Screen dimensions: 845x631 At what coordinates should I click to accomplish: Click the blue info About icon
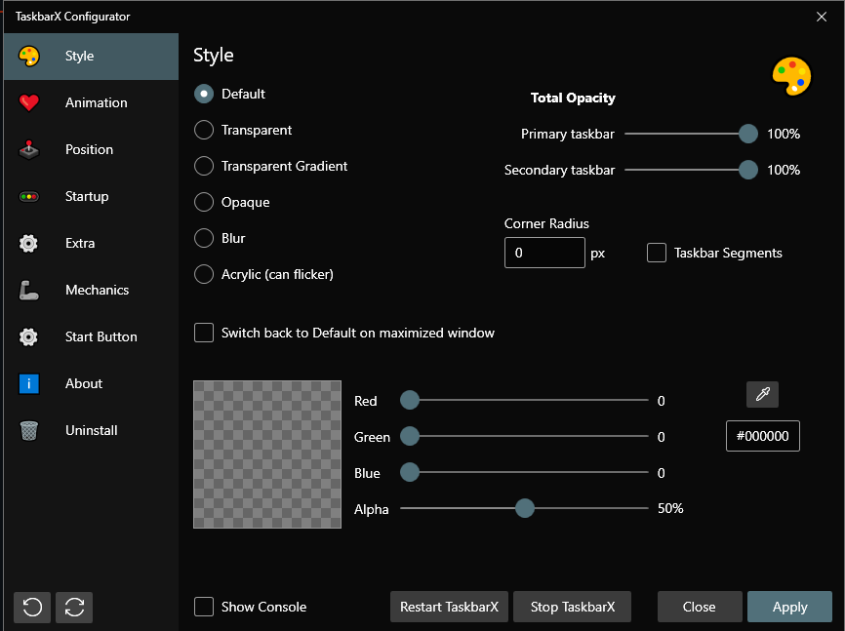29,383
